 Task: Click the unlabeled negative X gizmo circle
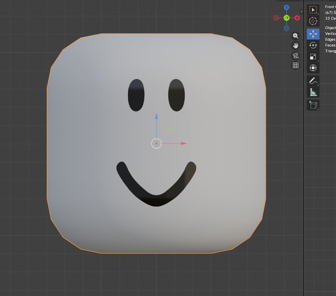[276, 18]
